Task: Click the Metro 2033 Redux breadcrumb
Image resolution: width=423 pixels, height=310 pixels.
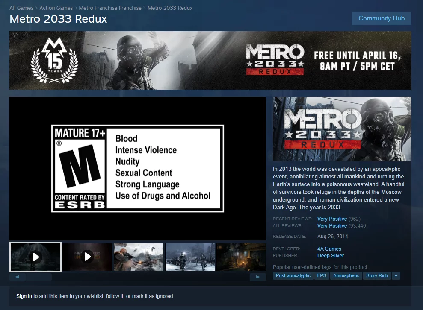Action: click(x=170, y=8)
